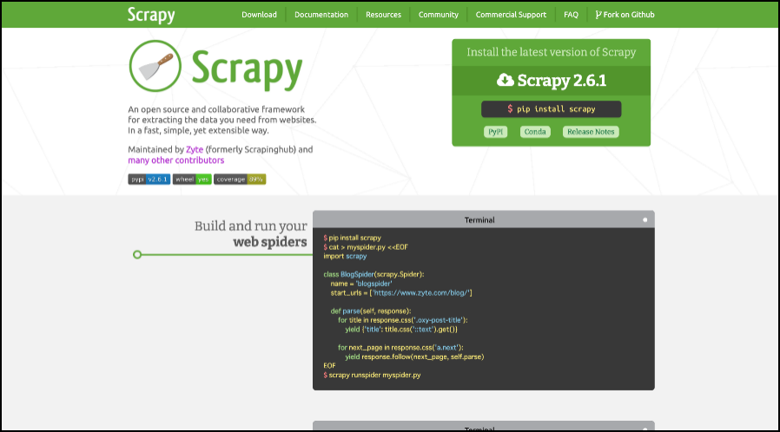
Task: Click the 'https://www.zyte.com/blog/' URL text
Action: tap(420, 293)
